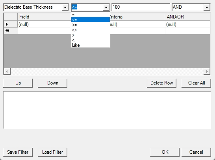The width and height of the screenshot is (215, 160).
Task: Select the '=' operator option
Action: tap(91, 15)
